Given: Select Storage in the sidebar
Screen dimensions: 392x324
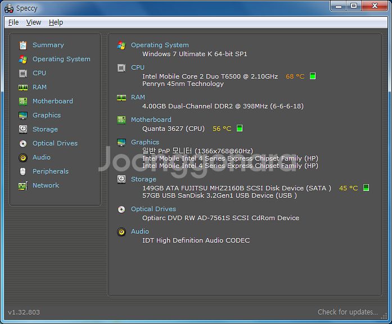Looking at the screenshot, I should pos(45,129).
